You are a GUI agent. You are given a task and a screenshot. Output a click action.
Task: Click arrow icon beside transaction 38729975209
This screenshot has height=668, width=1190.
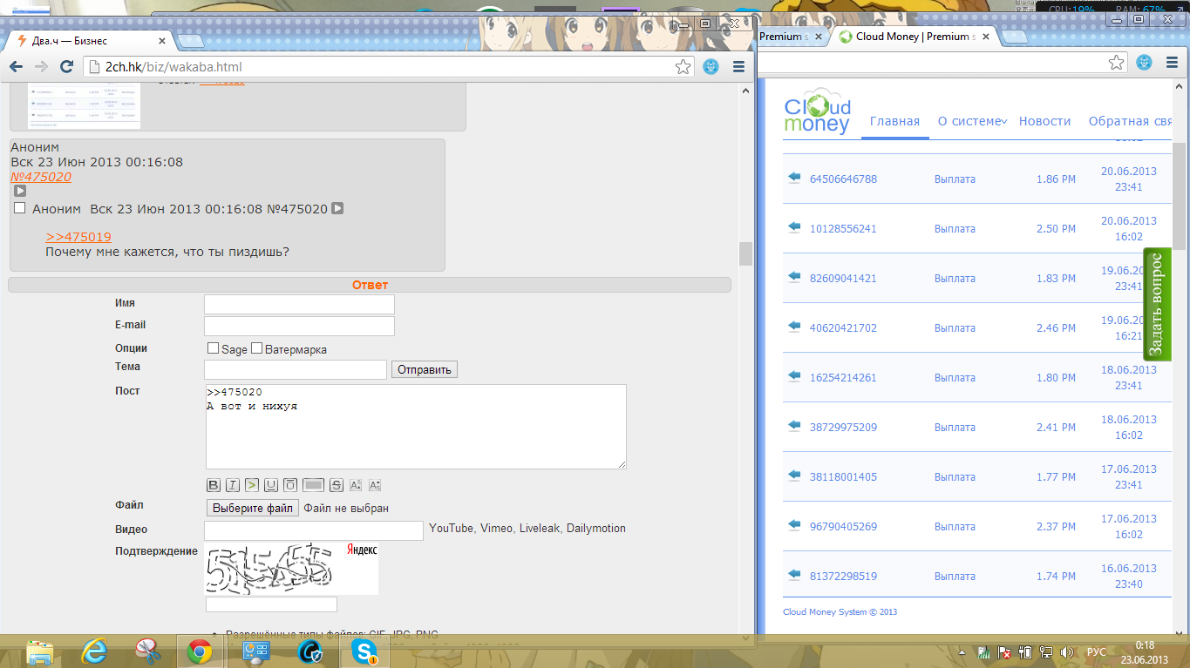pos(793,426)
